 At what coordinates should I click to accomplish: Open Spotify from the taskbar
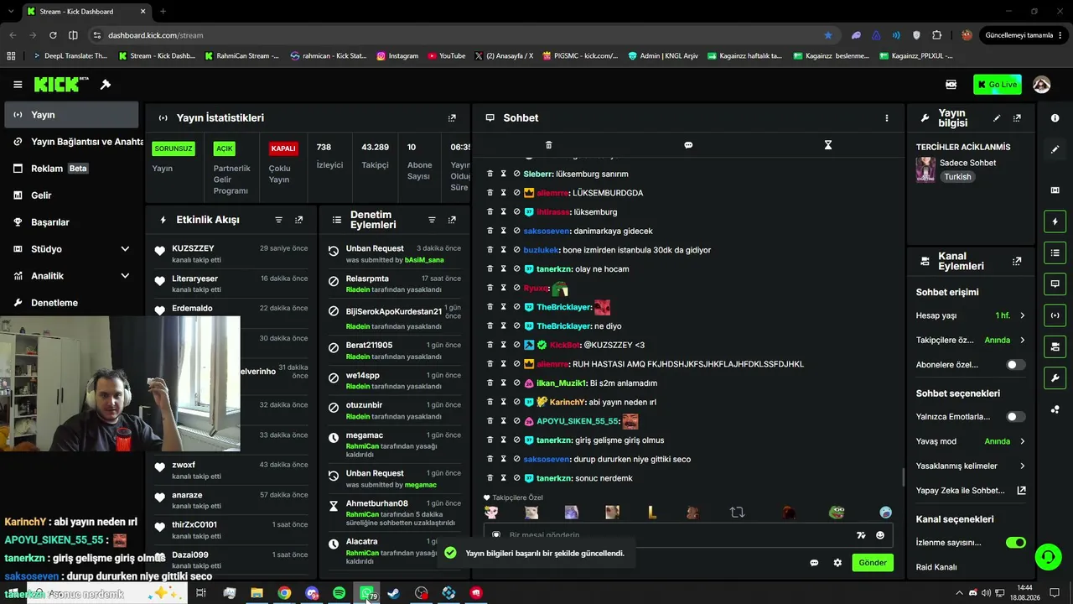pyautogui.click(x=339, y=593)
